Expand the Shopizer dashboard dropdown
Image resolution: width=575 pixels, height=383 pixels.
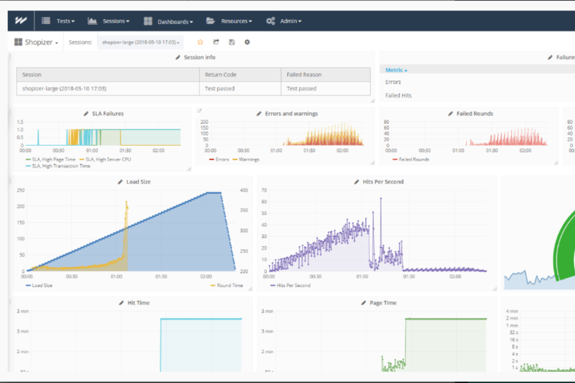point(36,42)
